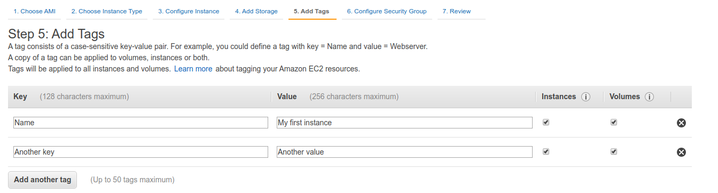The image size is (718, 193).
Task: Edit the My first instance value field
Action: 404,123
